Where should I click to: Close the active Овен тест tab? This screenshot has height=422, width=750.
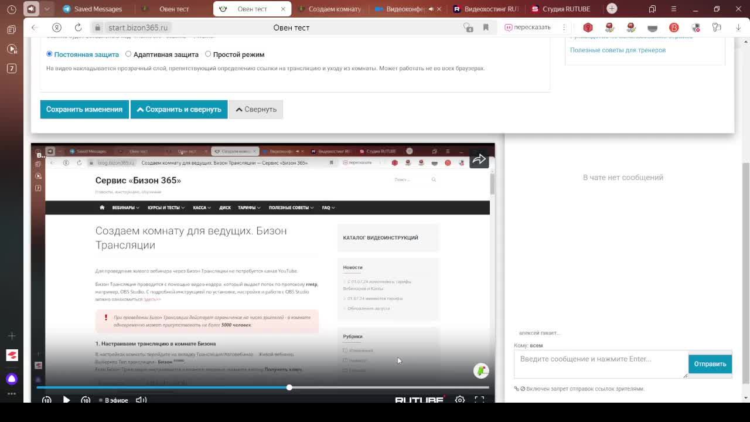tap(283, 9)
